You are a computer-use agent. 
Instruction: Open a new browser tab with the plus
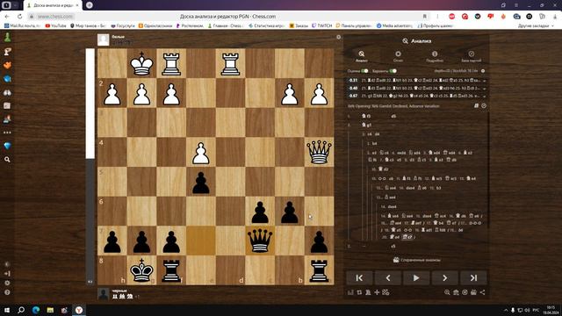(x=90, y=5)
